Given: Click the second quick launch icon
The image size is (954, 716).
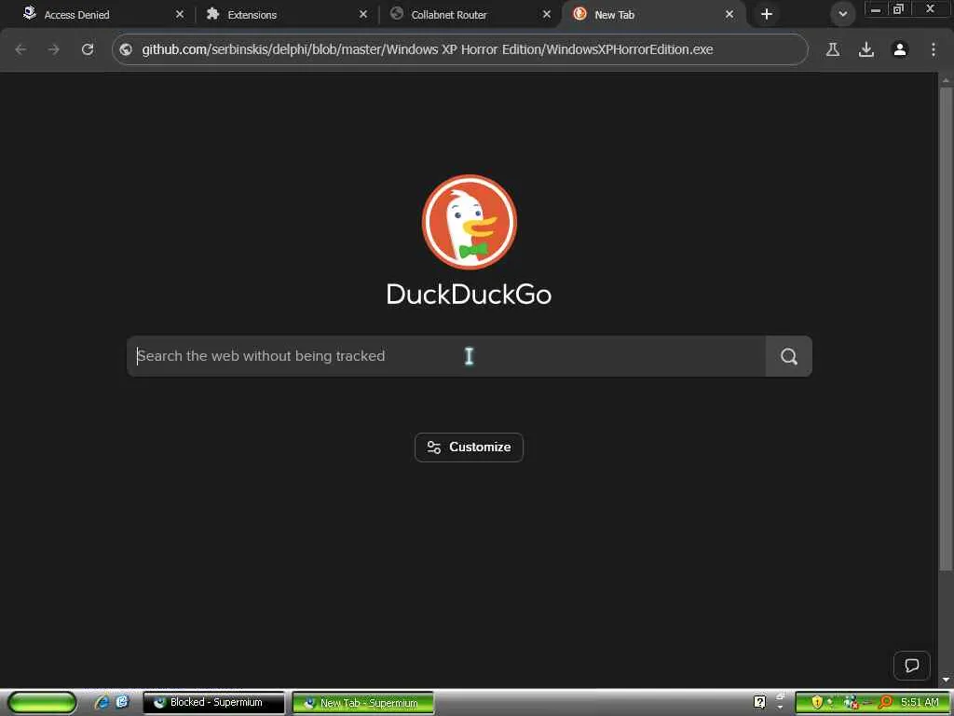Looking at the screenshot, I should [122, 702].
